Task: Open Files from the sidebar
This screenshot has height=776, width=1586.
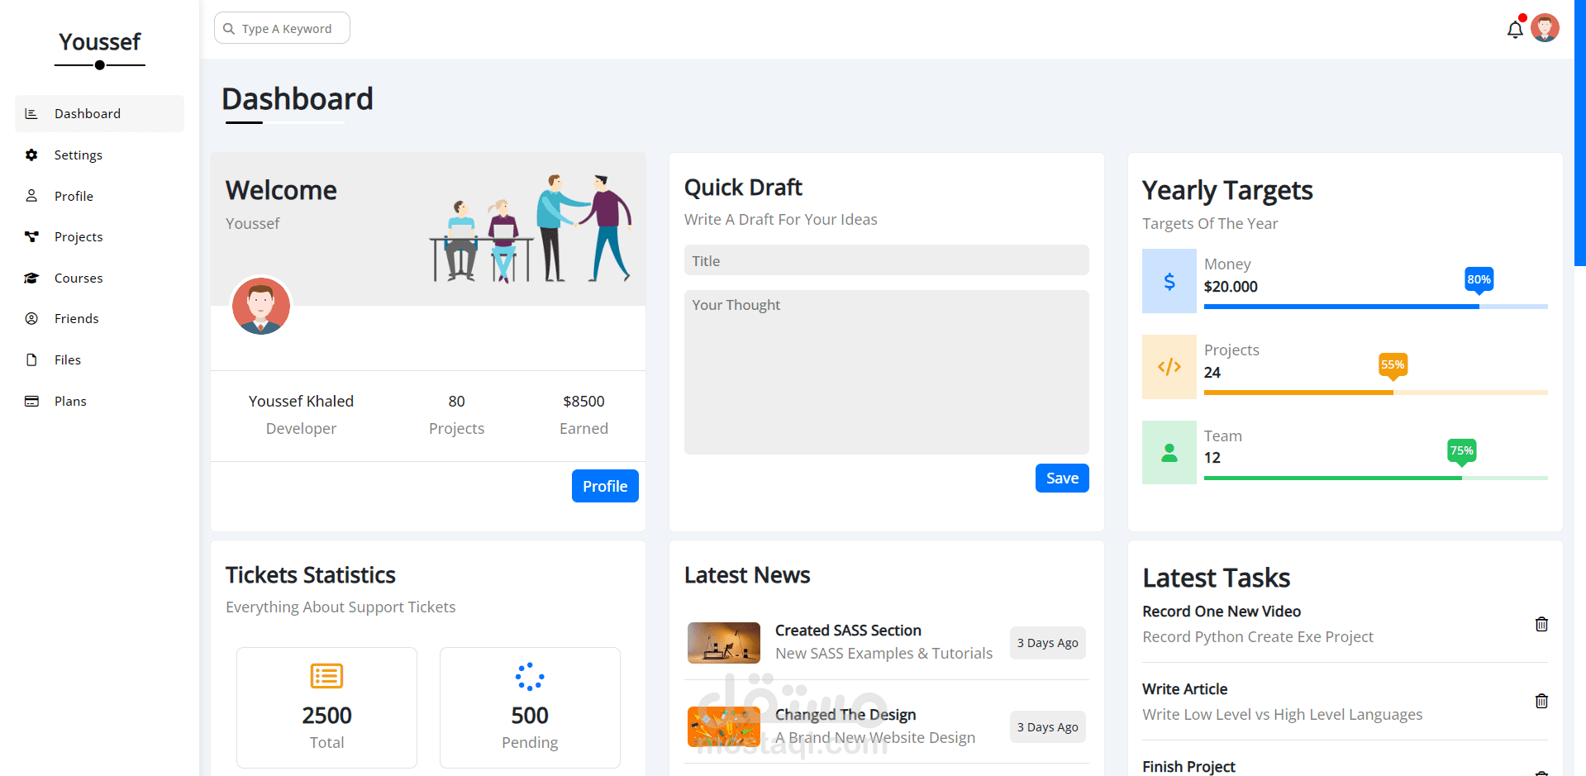Action: pos(99,360)
